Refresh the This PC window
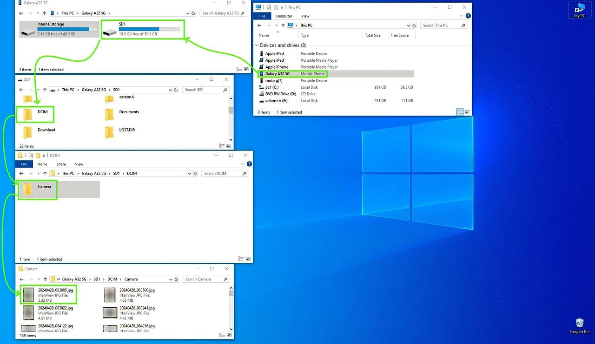 (x=415, y=26)
